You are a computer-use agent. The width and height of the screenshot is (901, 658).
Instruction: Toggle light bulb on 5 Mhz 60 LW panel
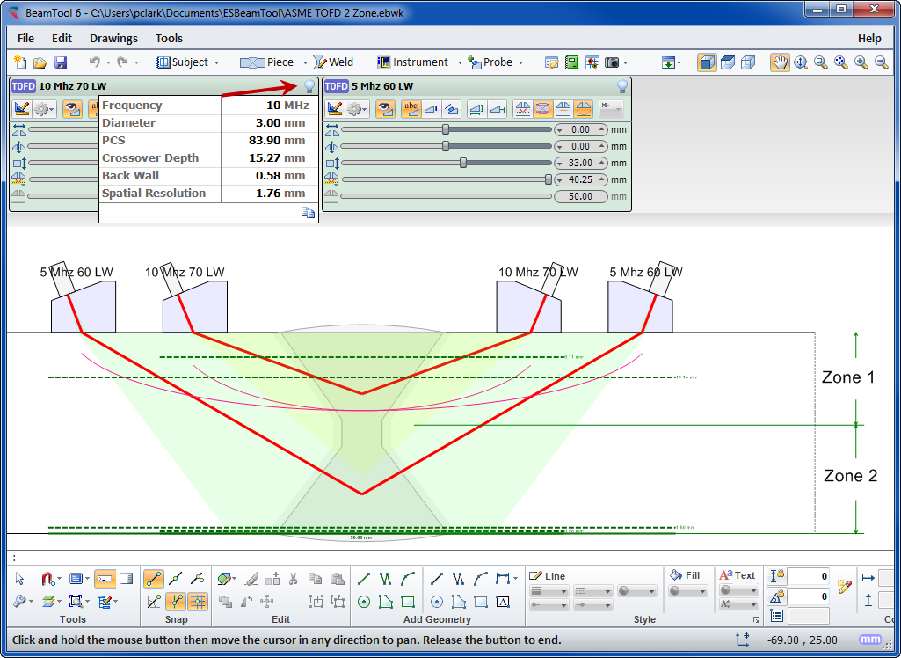click(x=621, y=86)
